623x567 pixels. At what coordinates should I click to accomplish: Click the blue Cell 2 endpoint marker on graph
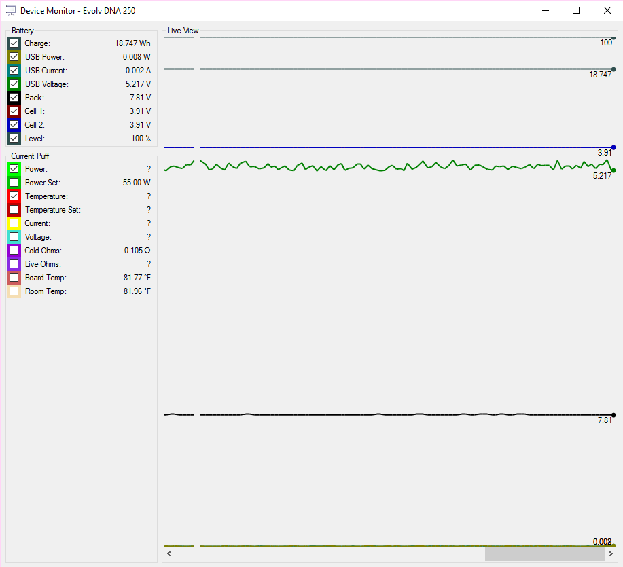pos(613,147)
